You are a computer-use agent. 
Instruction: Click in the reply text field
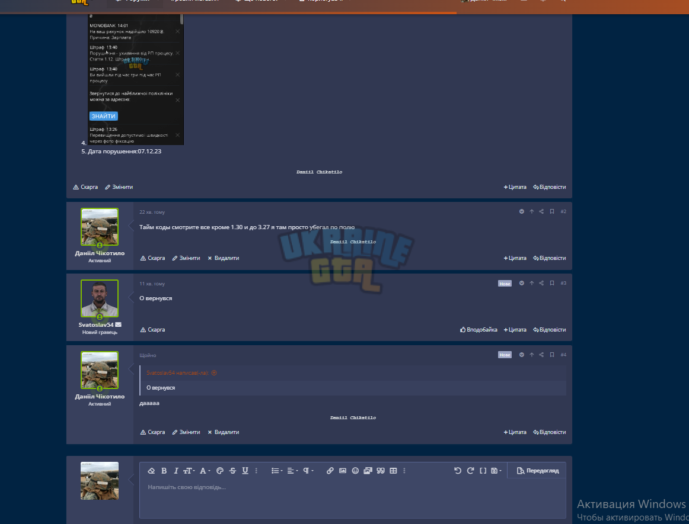[x=352, y=498]
